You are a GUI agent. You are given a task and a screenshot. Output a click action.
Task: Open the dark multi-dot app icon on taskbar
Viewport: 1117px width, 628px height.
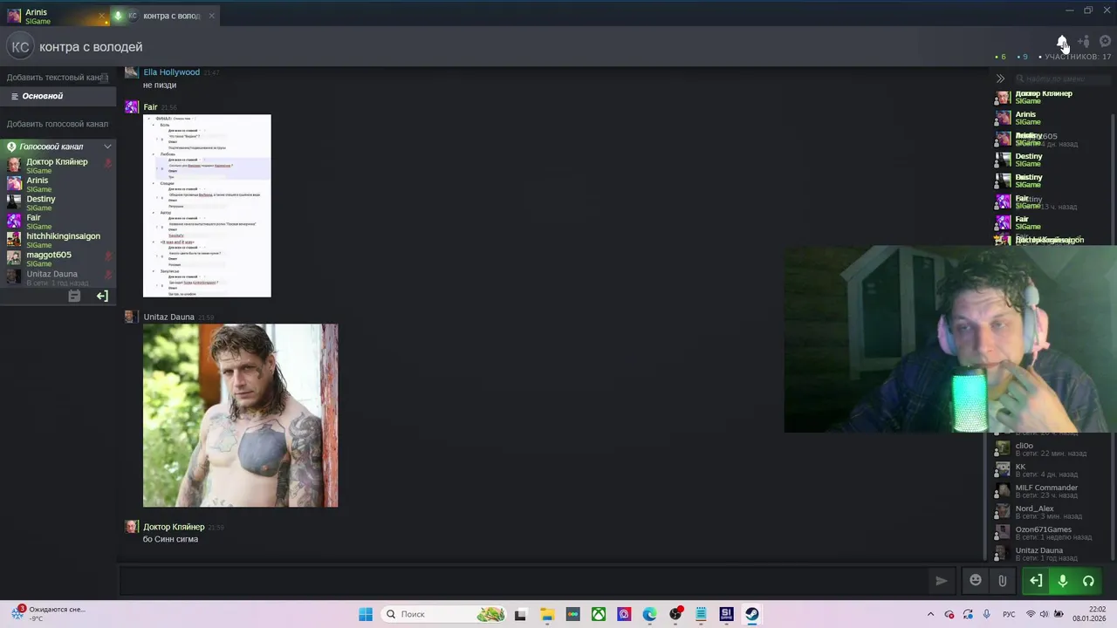[572, 614]
